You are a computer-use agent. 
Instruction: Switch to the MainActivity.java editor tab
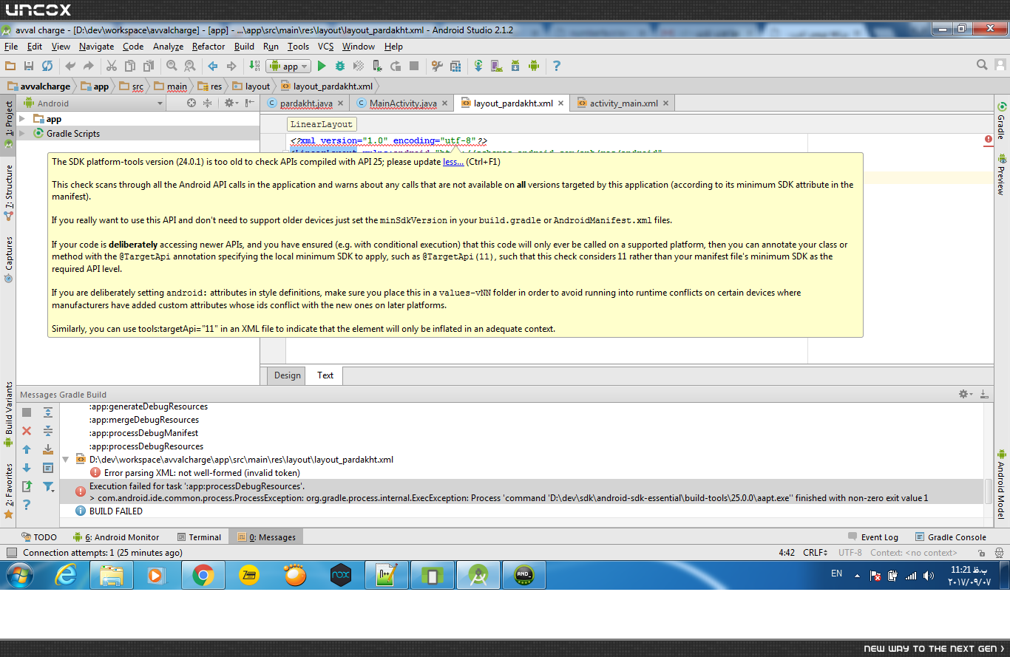402,103
